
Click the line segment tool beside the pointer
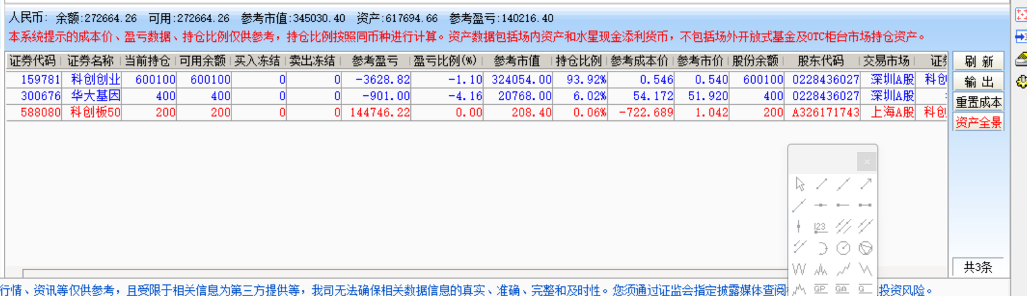coord(821,184)
